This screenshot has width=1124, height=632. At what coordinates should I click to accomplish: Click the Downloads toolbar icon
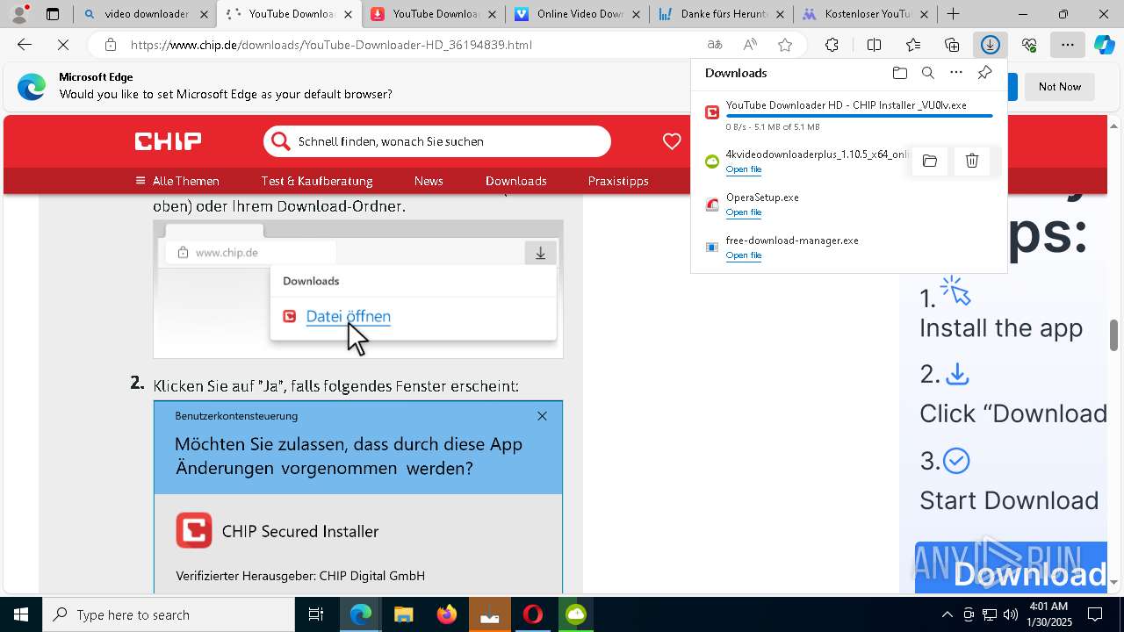click(991, 45)
